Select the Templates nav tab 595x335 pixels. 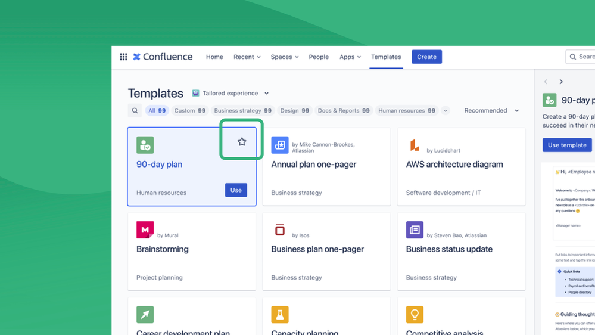(386, 57)
